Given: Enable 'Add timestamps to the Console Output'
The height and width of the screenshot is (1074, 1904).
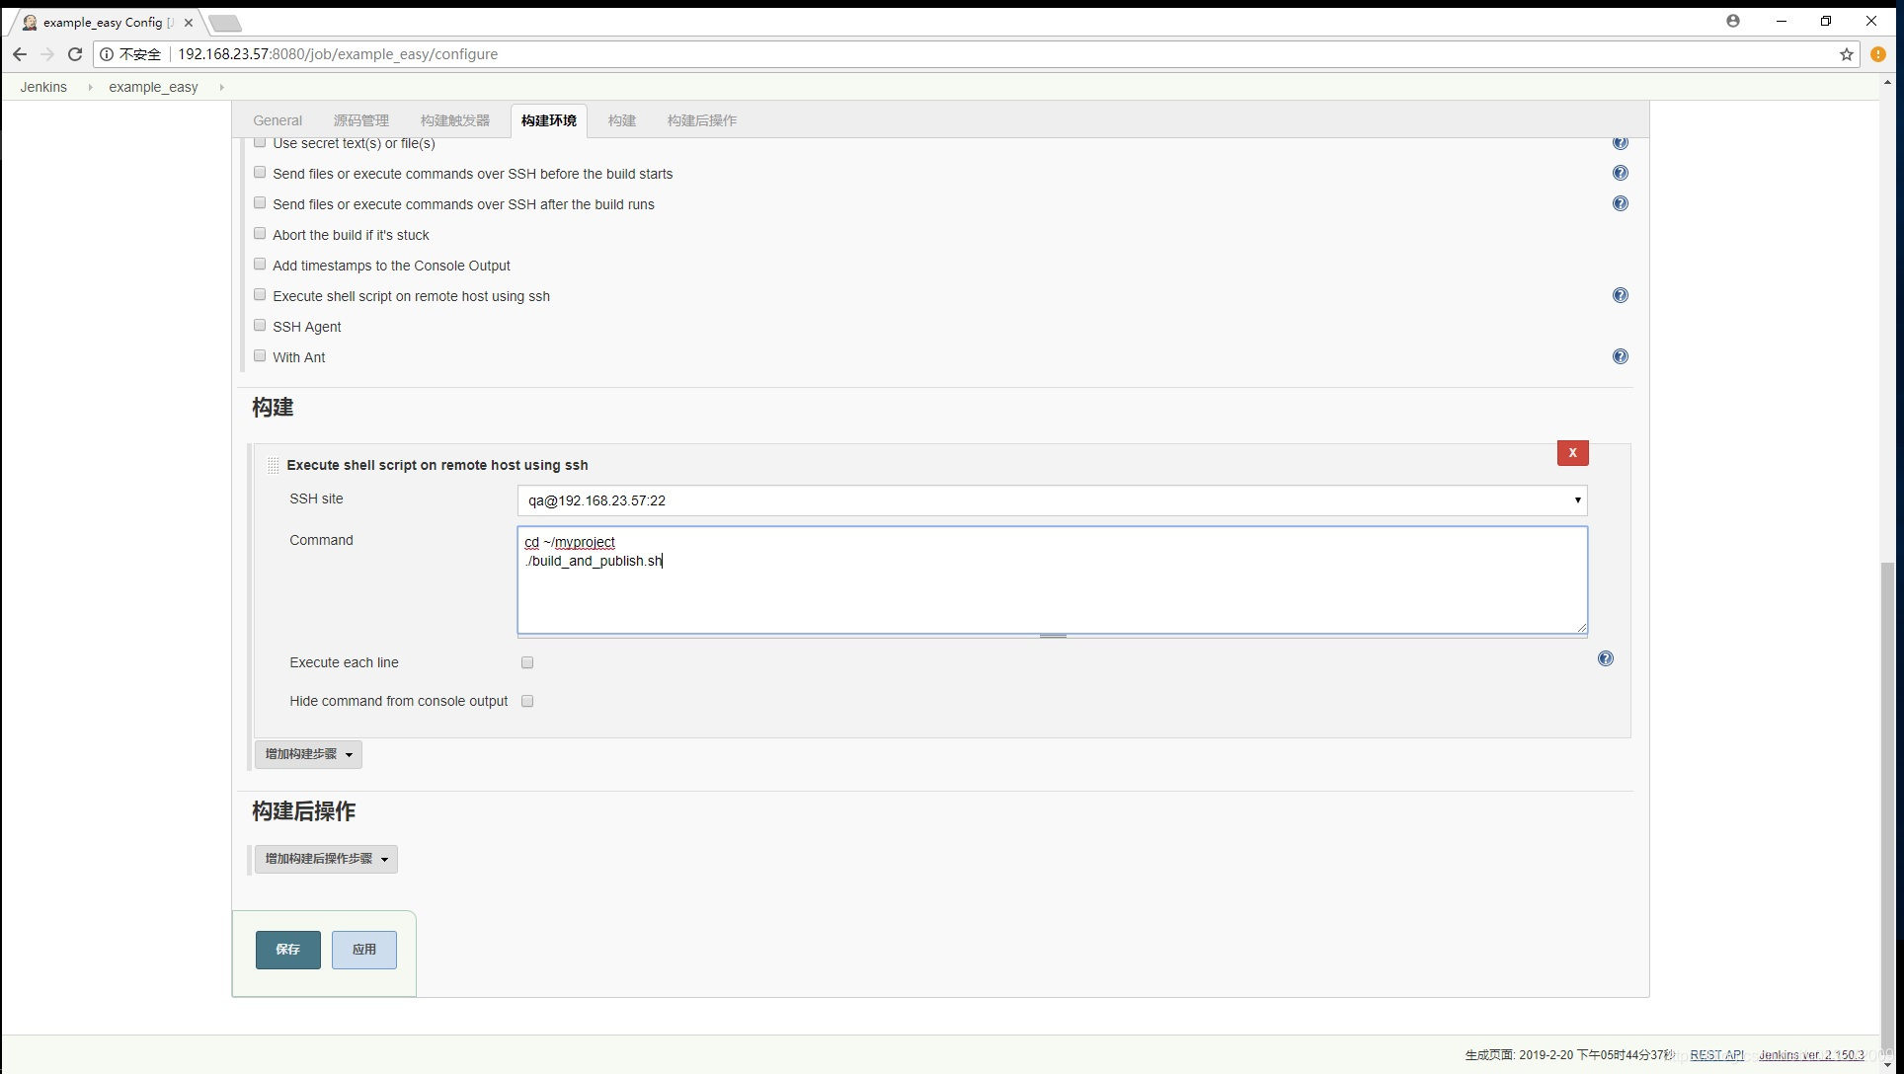Looking at the screenshot, I should click(260, 264).
